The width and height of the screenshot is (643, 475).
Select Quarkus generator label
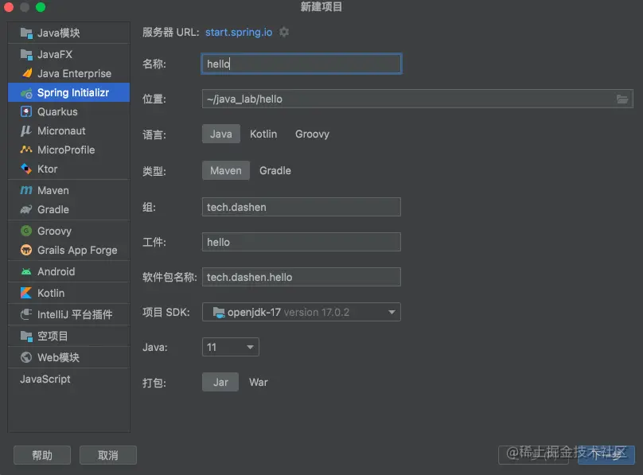pos(57,111)
